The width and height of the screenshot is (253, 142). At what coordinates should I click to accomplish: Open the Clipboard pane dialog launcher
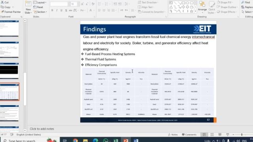(21, 17)
